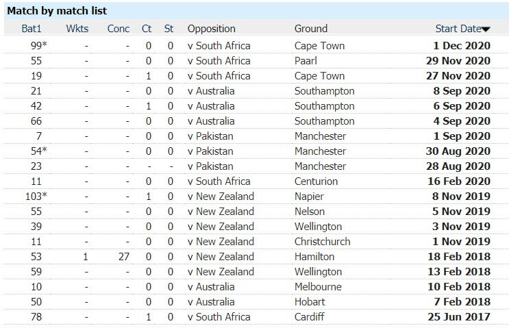Sort by the Ct column header
Image resolution: width=509 pixels, height=328 pixels.
pos(147,29)
